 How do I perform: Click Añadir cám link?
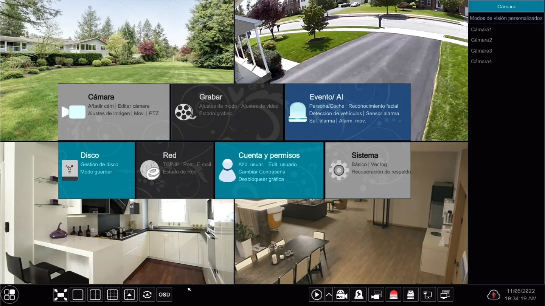[101, 106]
